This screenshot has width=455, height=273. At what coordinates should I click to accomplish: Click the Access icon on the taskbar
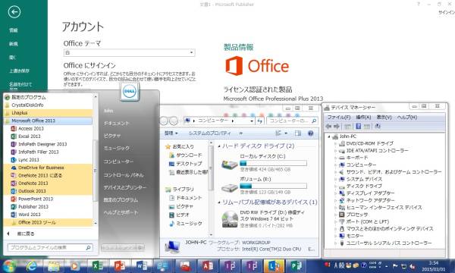tap(208, 266)
